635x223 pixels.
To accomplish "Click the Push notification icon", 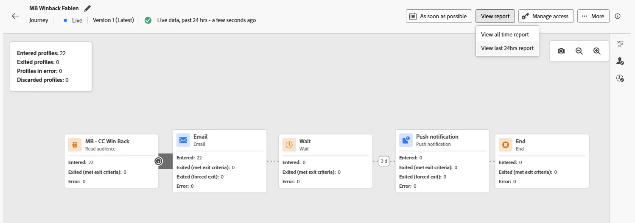I will click(x=406, y=140).
